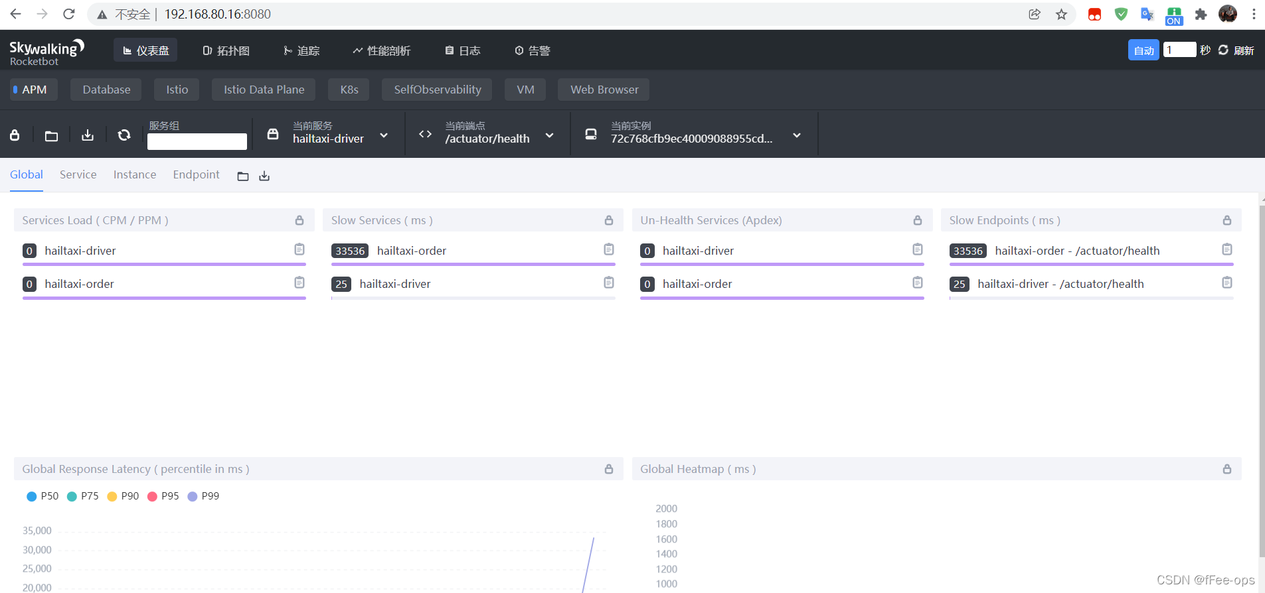Copy hailtaxi-driver name in Services Load
The image size is (1265, 593).
(x=299, y=249)
